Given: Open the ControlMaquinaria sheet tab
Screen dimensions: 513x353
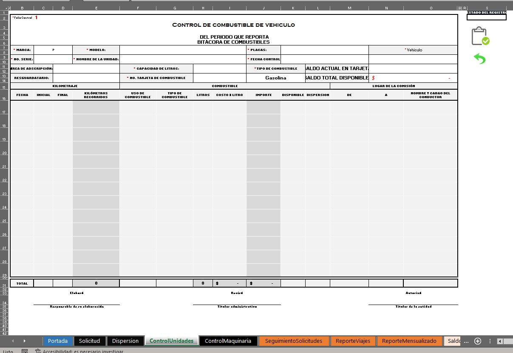Looking at the screenshot, I should pyautogui.click(x=228, y=341).
